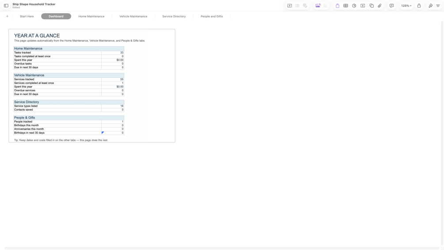Click the purple jar-shaped toolbar icon
The width and height of the screenshot is (444, 250).
point(338,6)
